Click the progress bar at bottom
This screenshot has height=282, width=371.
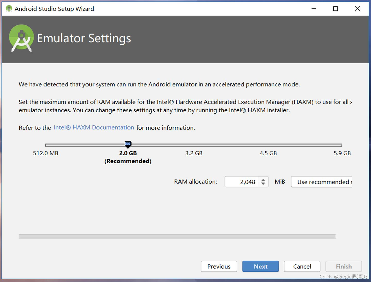click(x=177, y=236)
